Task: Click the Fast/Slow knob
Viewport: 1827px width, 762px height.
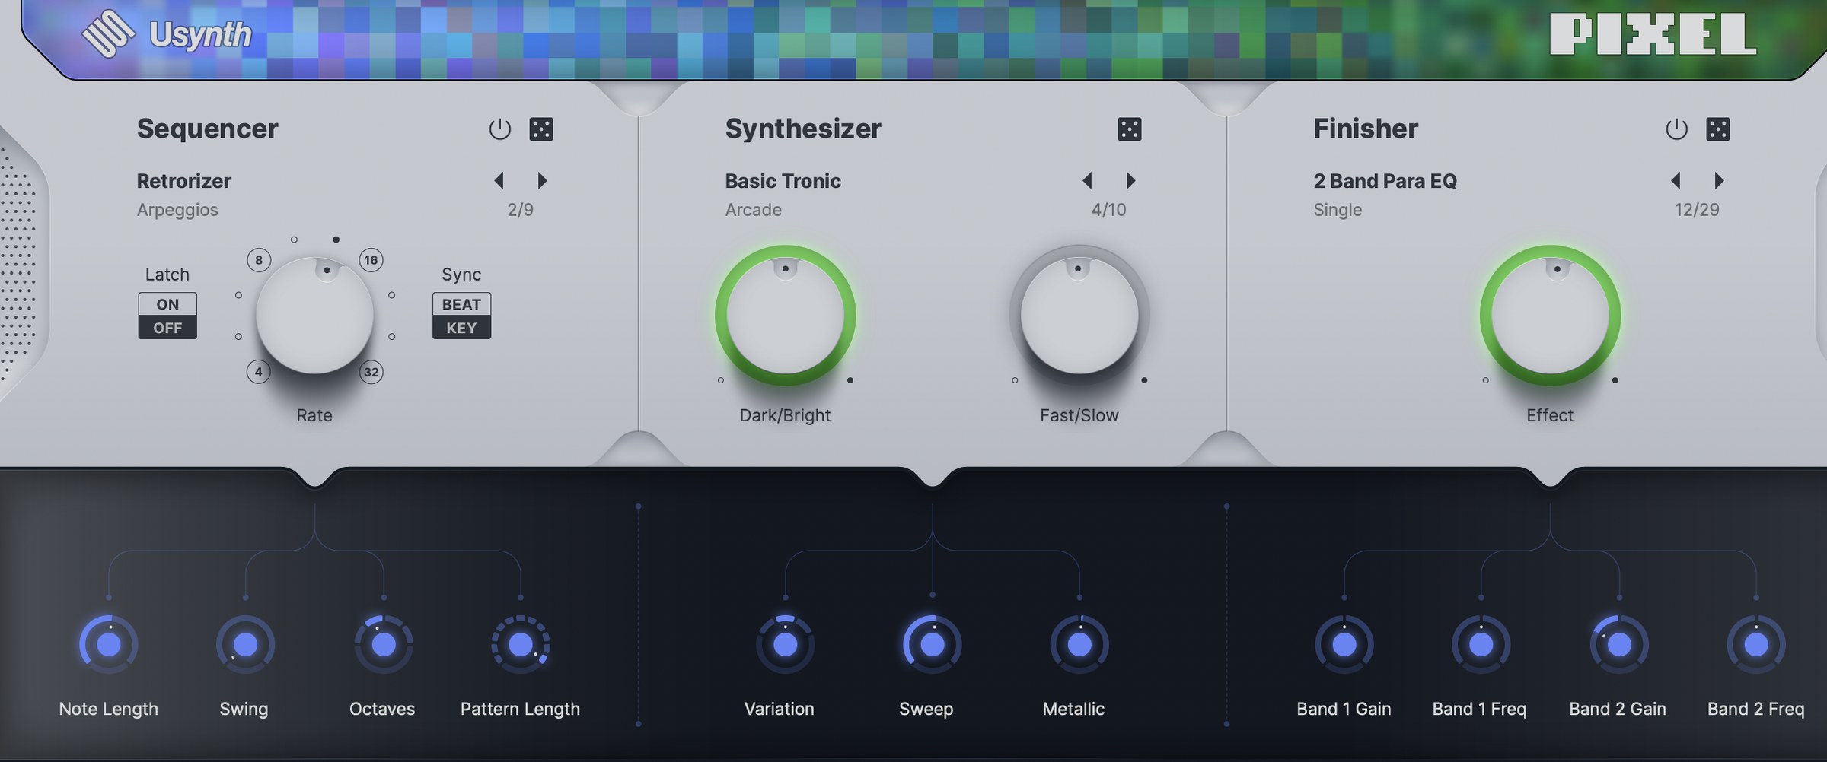Action: click(1079, 315)
